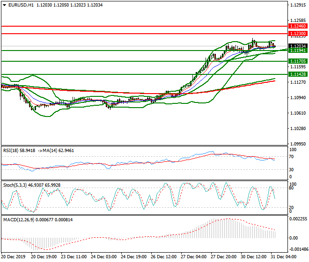The height and width of the screenshot is (262, 309).
Task: Click the 1.11270 price axis value
Action: 298,82
